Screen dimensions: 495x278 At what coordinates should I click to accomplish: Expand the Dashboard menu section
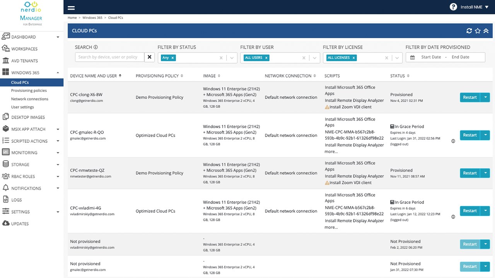(58, 37)
